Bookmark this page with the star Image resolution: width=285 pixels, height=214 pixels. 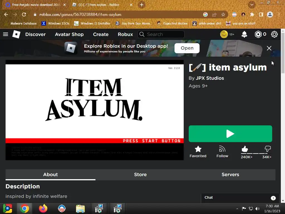click(223, 14)
